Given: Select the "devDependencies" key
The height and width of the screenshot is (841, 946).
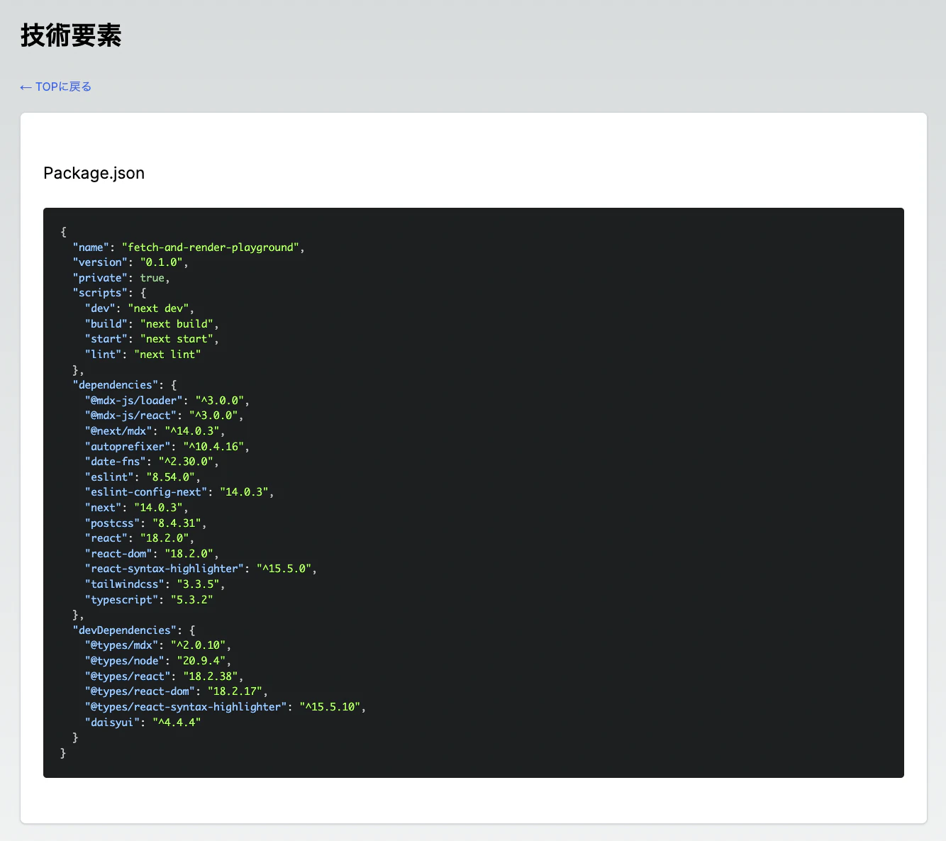Looking at the screenshot, I should [x=124, y=630].
